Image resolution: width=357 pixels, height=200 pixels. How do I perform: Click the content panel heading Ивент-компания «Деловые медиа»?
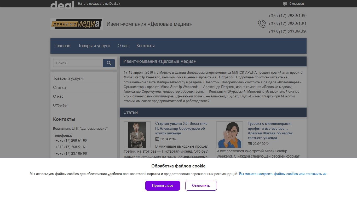159,61
